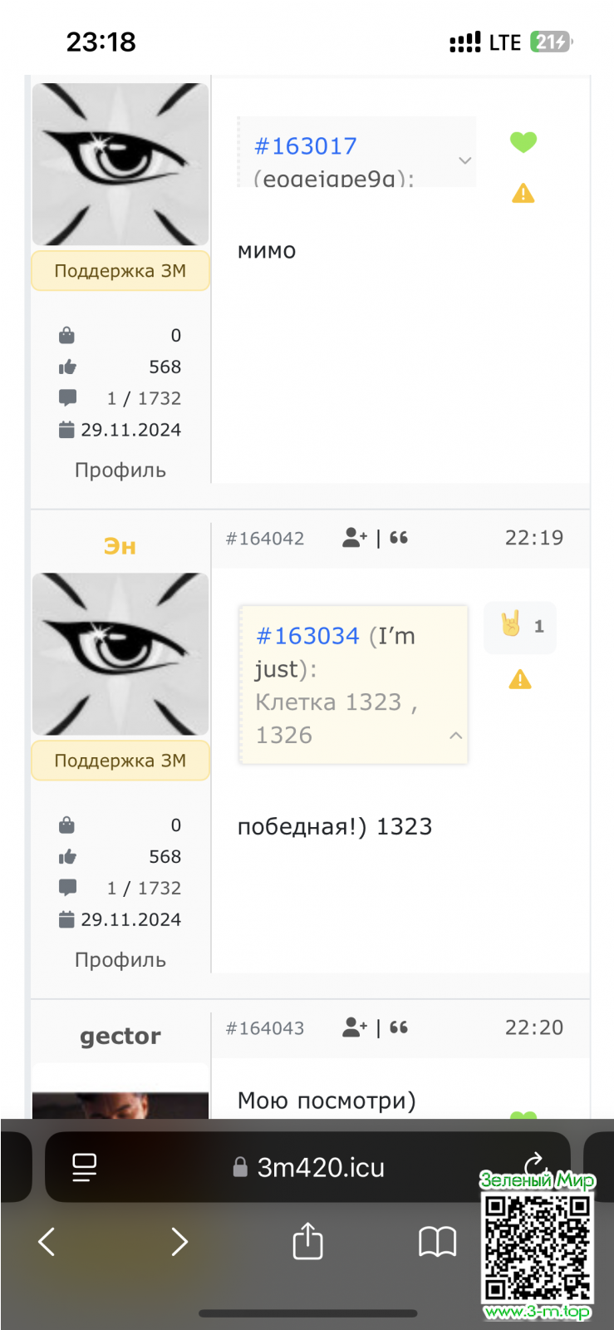Open user Эн's name link

pos(120,546)
